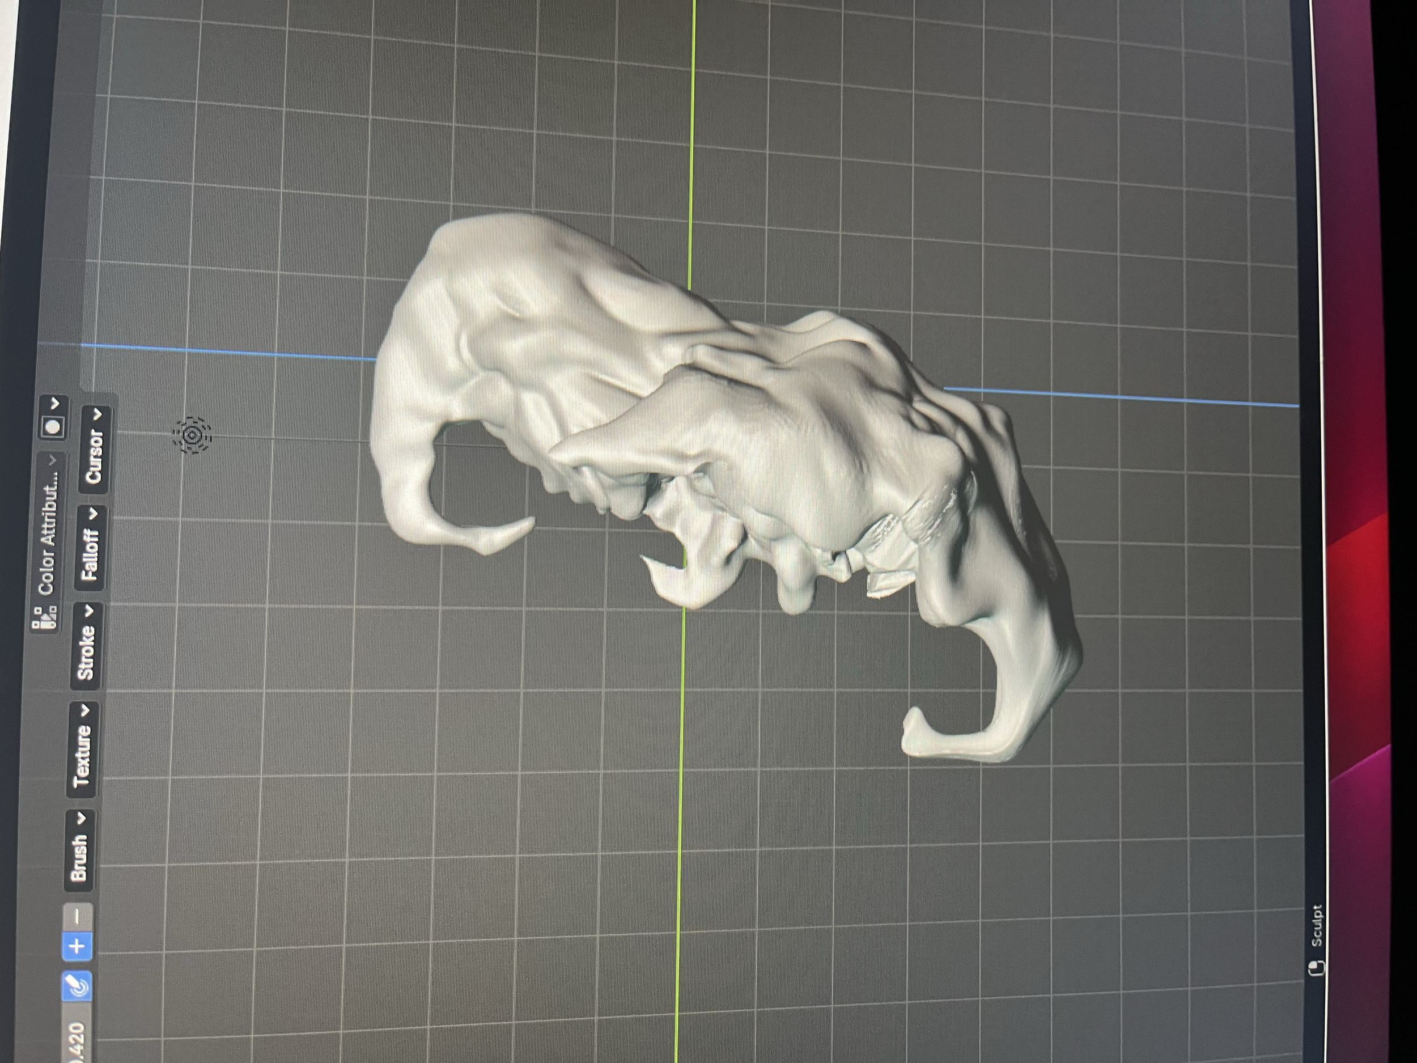This screenshot has width=1417, height=1063.
Task: Toggle the strength pressure sensitivity icon
Action: pyautogui.click(x=78, y=986)
